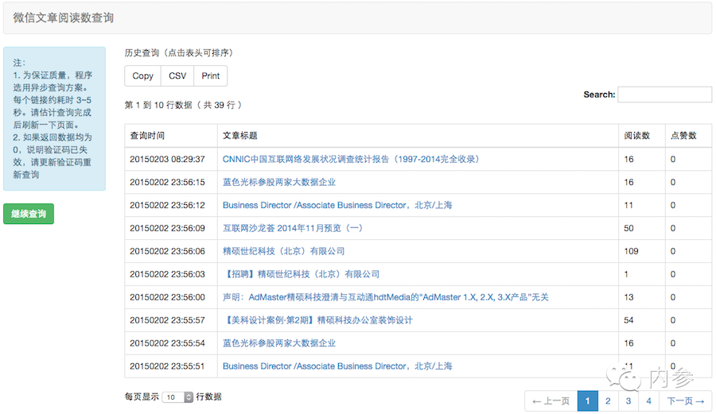Open 蓝色光标参股两家大数据企业 link dated 23:55:54
The height and width of the screenshot is (414, 716).
pos(279,342)
